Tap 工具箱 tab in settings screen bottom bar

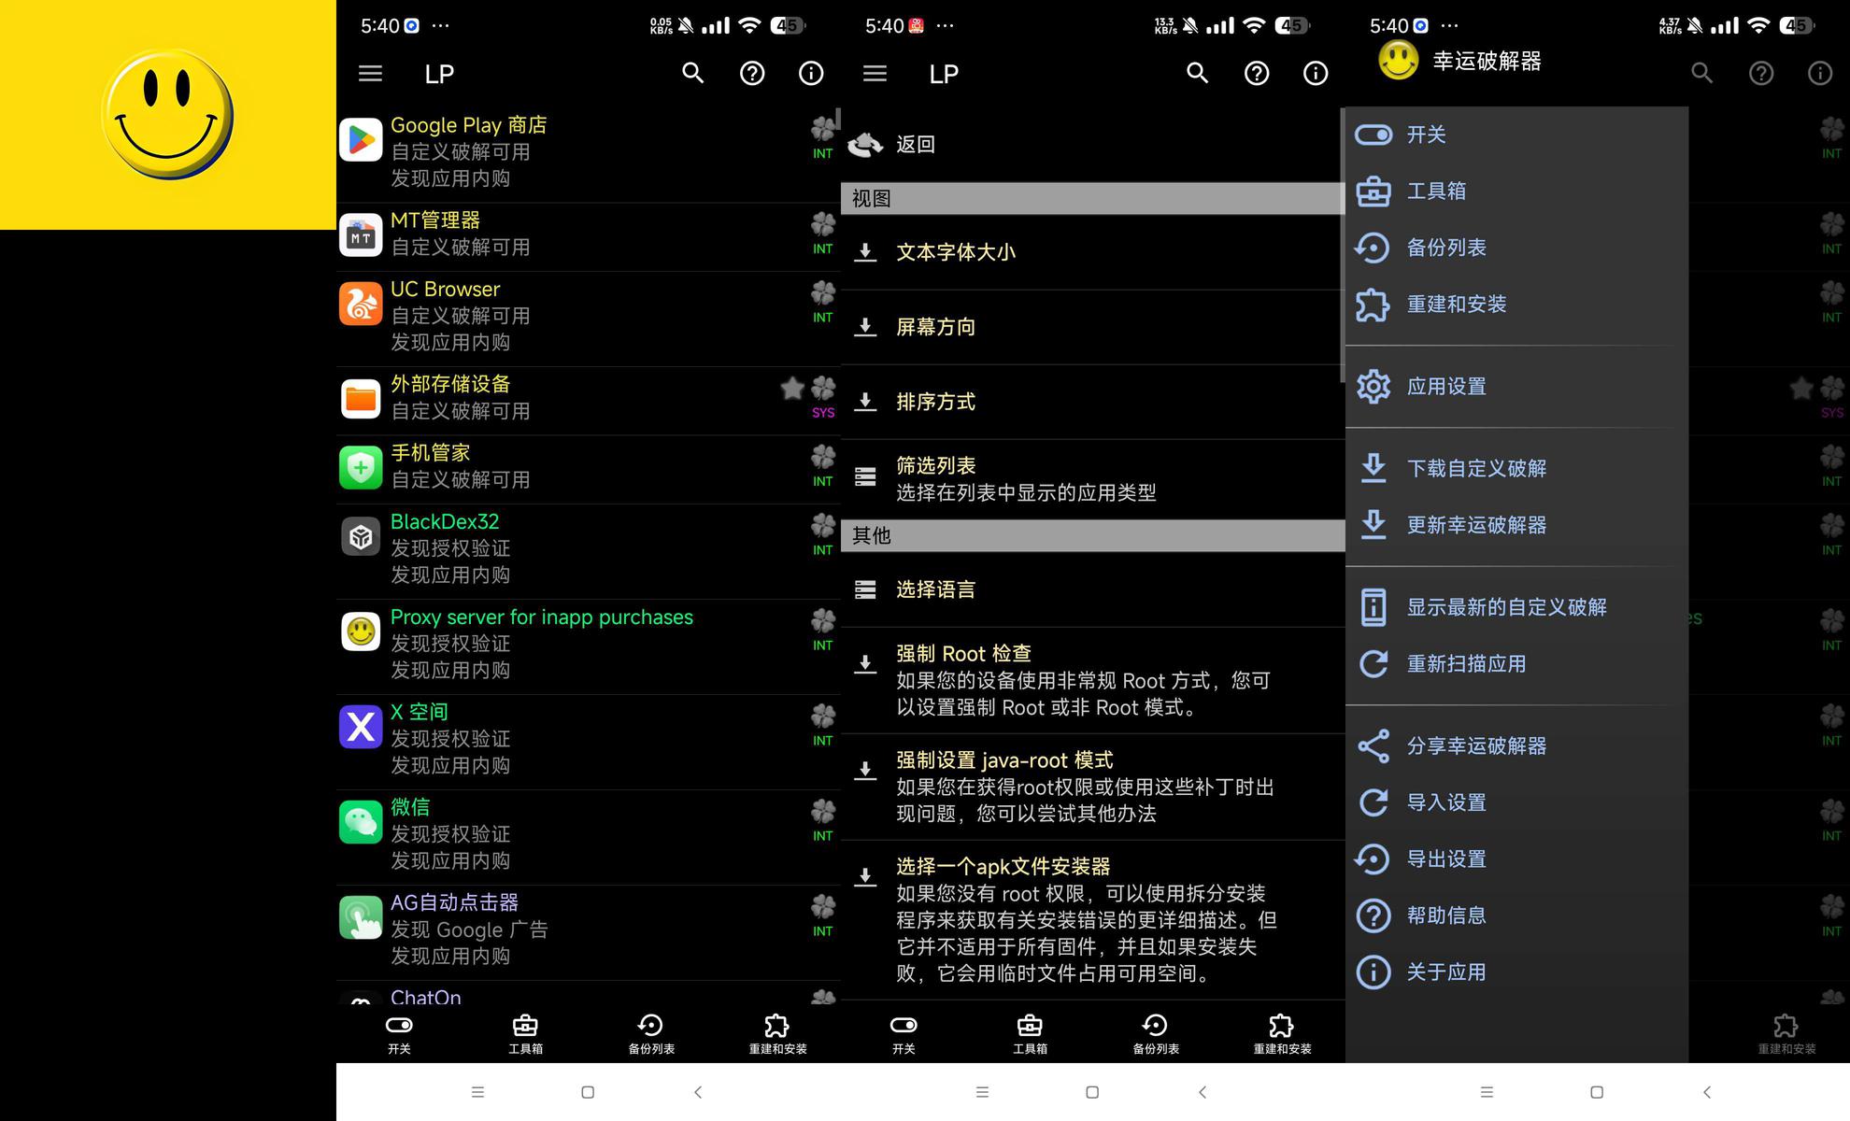[x=1030, y=1035]
